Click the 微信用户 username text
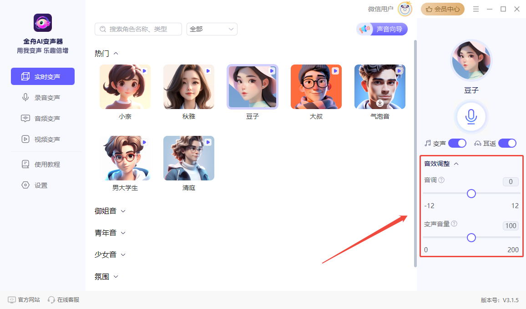The height and width of the screenshot is (309, 526). [x=380, y=9]
